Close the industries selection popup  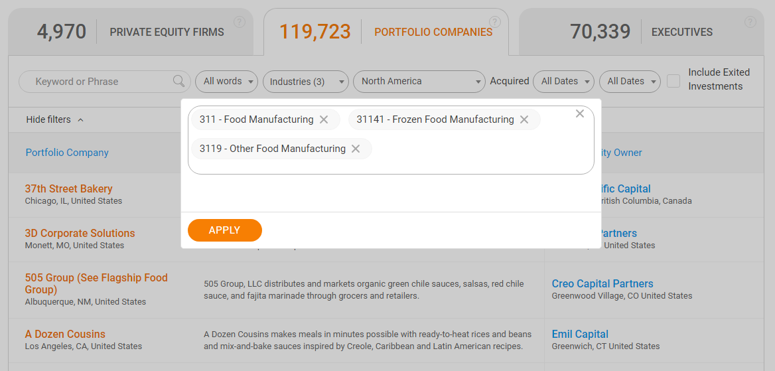point(580,113)
